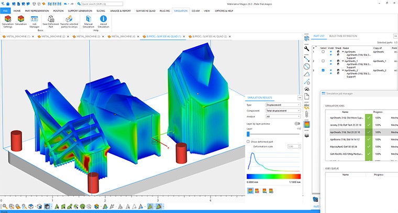Click the Layer slider track
This screenshot has height=213, width=398.
tap(273, 134)
